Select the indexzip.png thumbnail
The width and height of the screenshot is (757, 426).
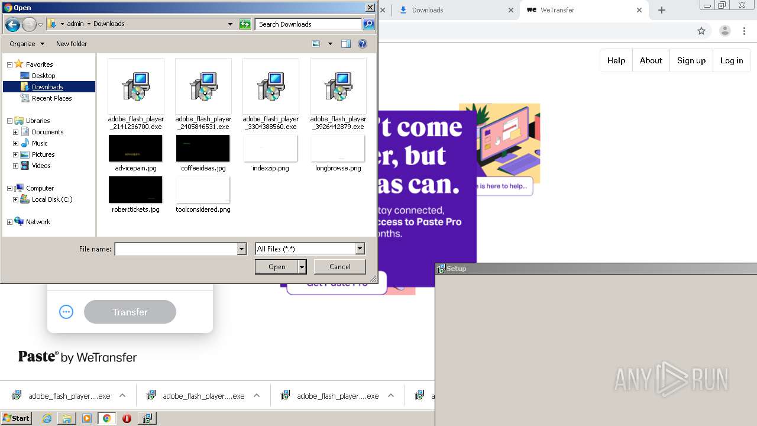[270, 149]
